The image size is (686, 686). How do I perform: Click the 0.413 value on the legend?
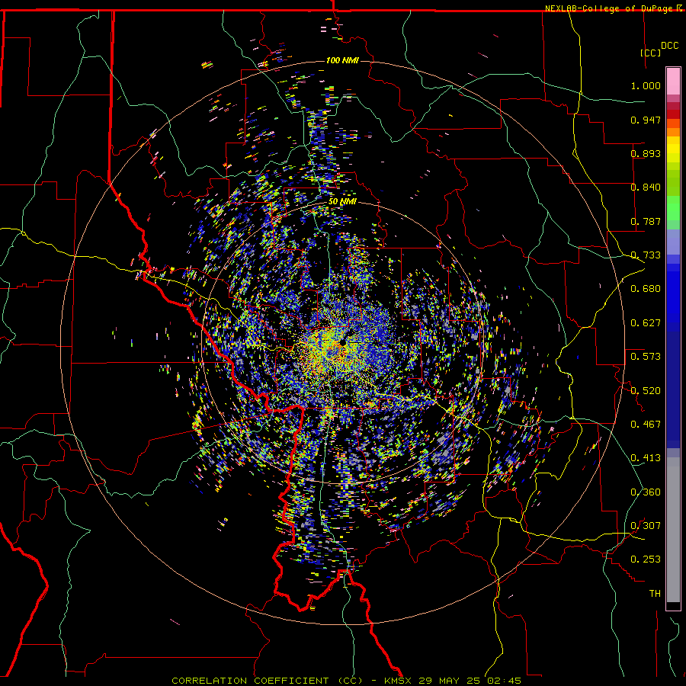point(646,458)
